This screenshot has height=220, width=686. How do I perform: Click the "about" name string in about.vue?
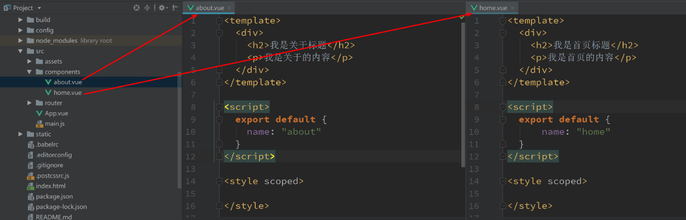(x=301, y=132)
